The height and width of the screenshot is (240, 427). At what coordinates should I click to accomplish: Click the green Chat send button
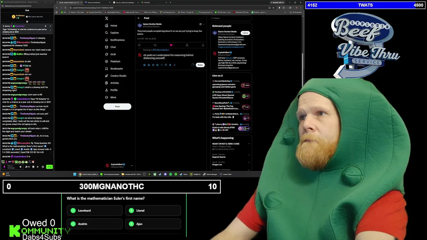pos(49,167)
